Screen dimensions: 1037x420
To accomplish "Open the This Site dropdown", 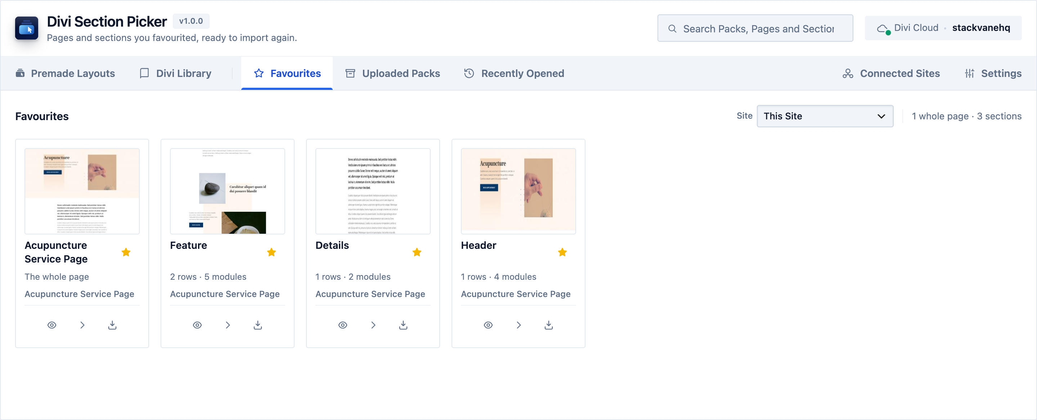I will coord(825,116).
